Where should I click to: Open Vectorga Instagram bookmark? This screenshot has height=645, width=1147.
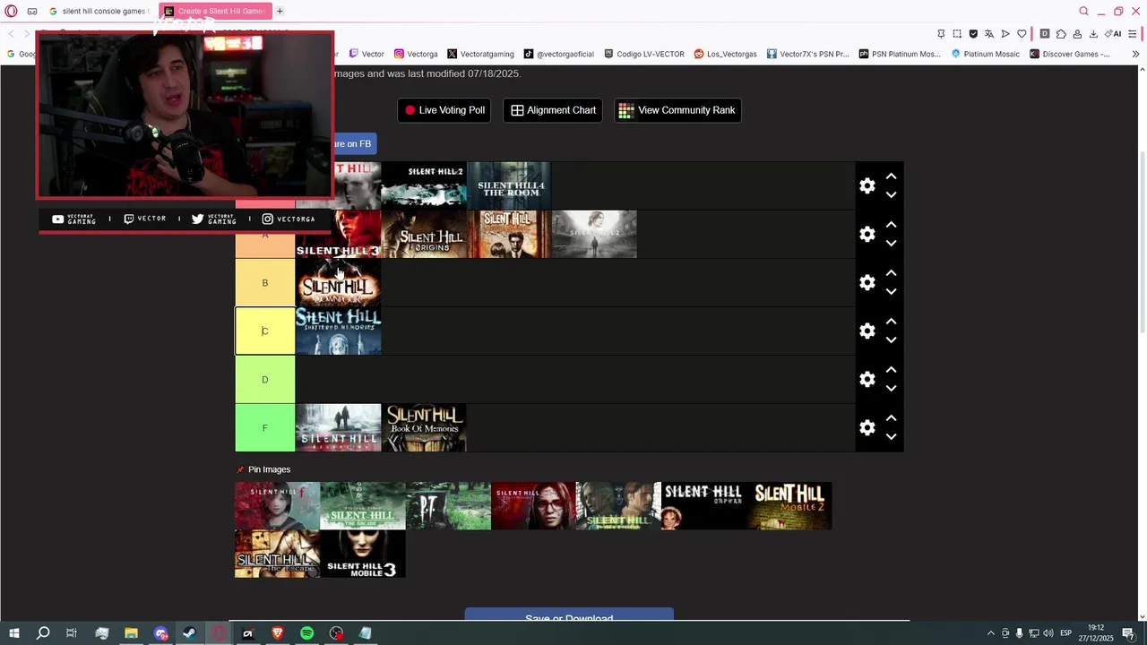[416, 54]
